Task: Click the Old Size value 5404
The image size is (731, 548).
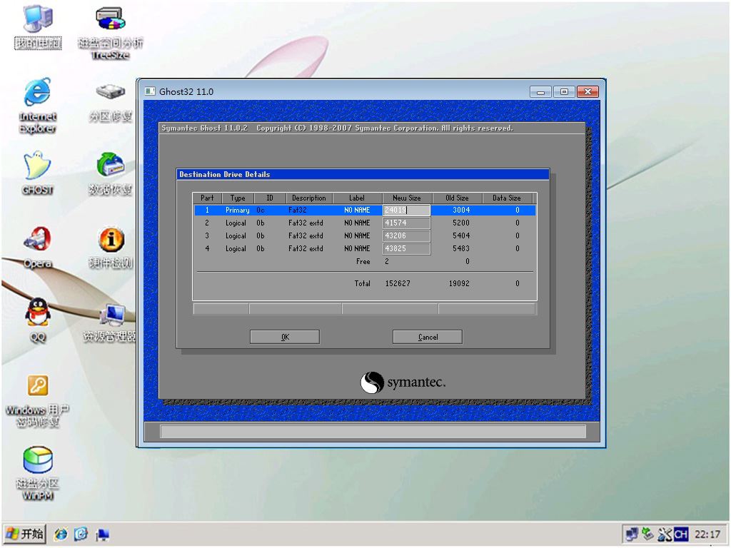Action: pyautogui.click(x=462, y=235)
